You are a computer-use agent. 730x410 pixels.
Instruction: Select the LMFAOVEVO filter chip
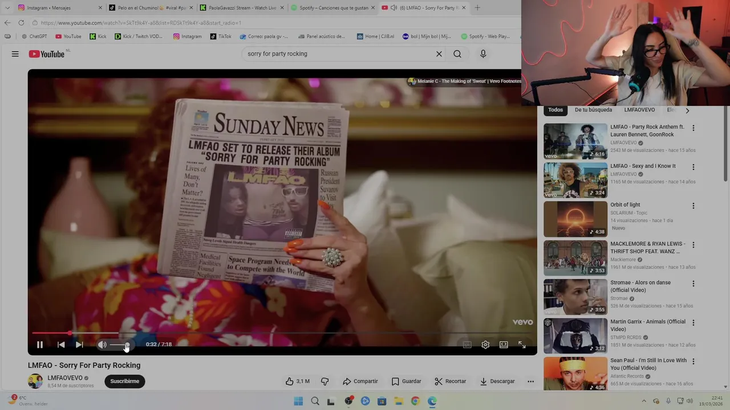point(639,110)
